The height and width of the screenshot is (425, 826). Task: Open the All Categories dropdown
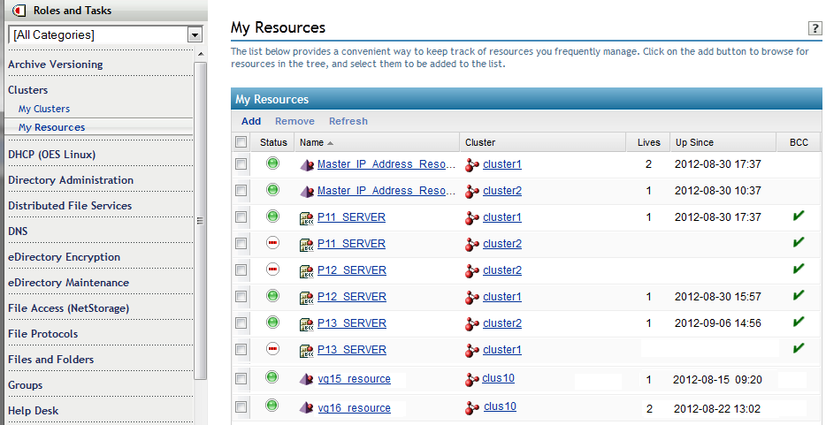tap(195, 35)
